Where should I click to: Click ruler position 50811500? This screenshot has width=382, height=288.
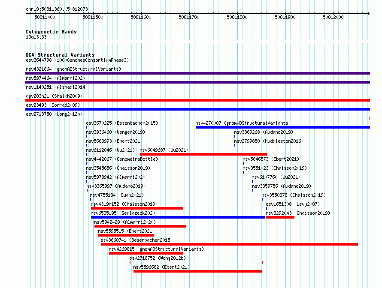coord(93,17)
